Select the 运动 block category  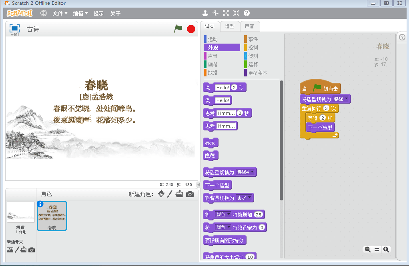tap(222, 39)
